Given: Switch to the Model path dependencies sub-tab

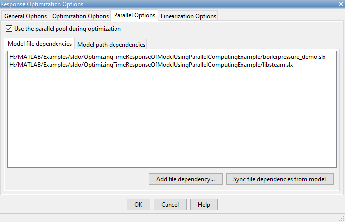Looking at the screenshot, I should click(x=112, y=44).
